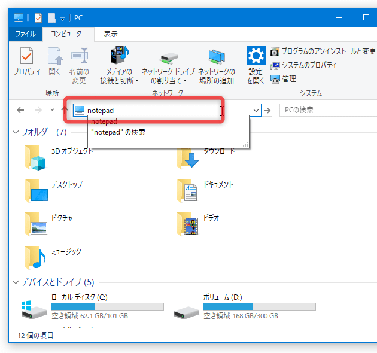Click Uninstall or change a program label
377x353 pixels.
[x=329, y=51]
